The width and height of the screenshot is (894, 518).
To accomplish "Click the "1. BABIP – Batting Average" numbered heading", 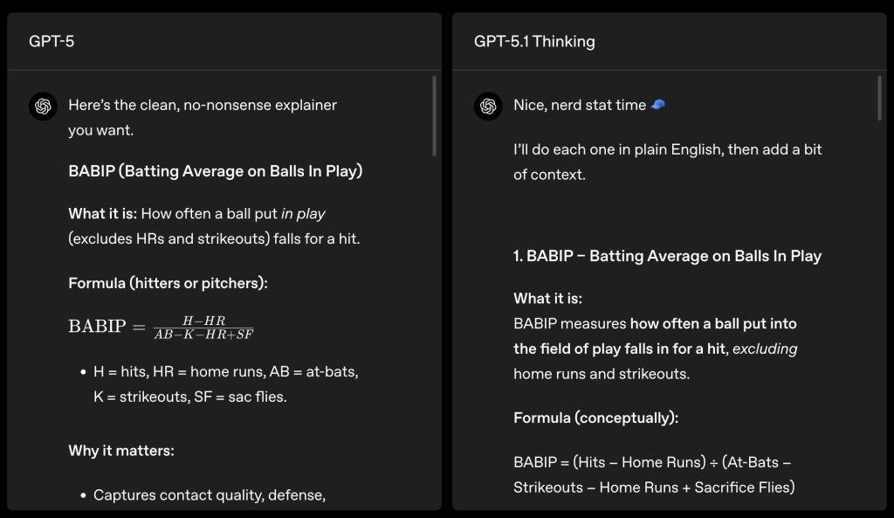I will (667, 256).
